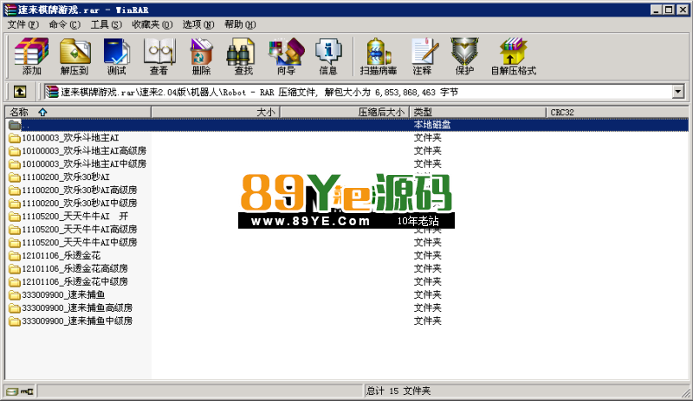Open the 帮助(H) menu

pos(240,25)
